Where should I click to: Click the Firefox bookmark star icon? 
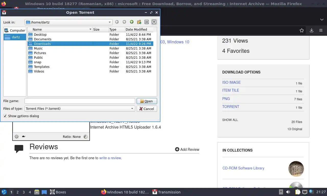302,30
